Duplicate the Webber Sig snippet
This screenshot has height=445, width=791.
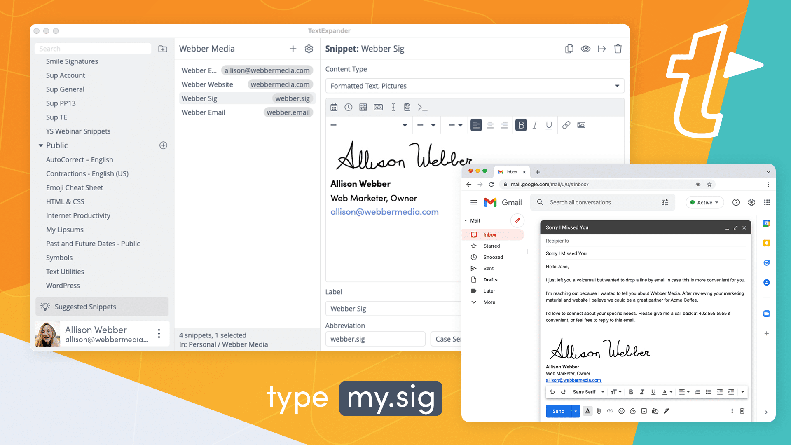[569, 49]
